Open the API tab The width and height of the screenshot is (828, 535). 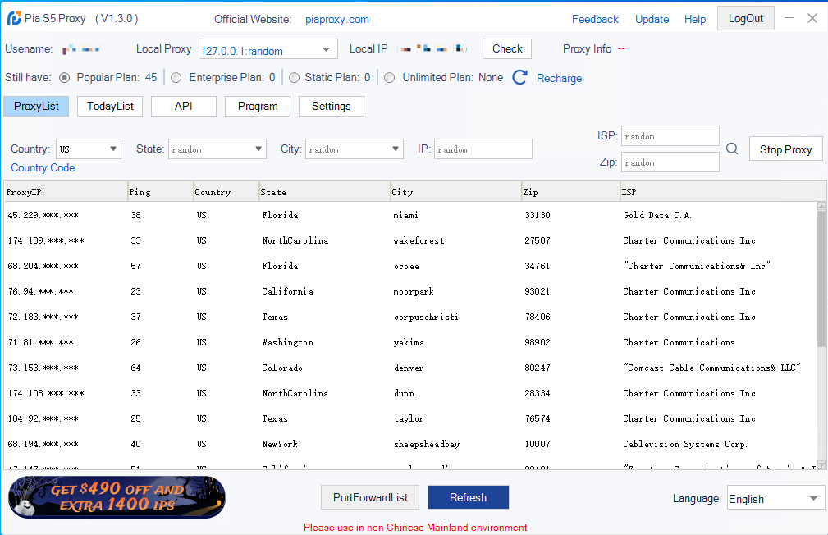click(184, 106)
